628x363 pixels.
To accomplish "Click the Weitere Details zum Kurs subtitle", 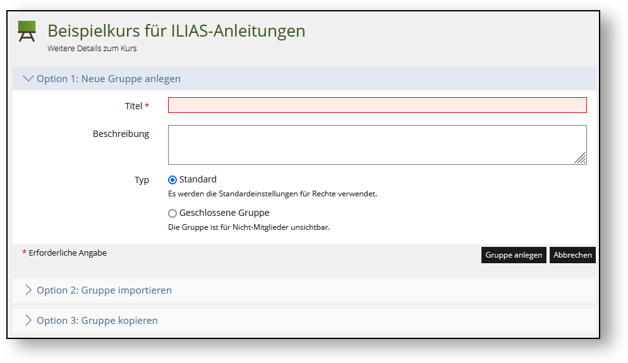I will pos(92,49).
